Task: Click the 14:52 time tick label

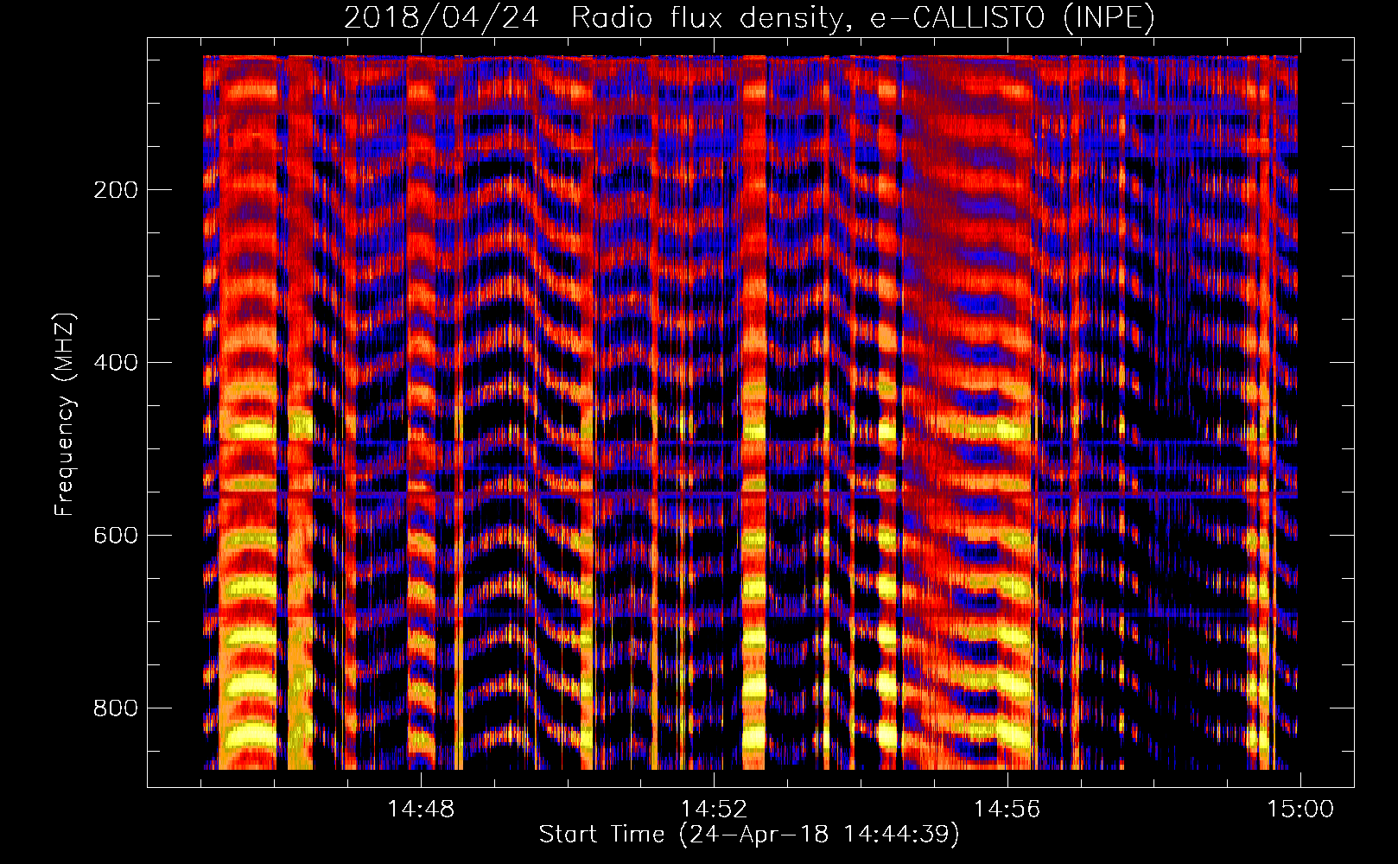Action: [x=714, y=810]
